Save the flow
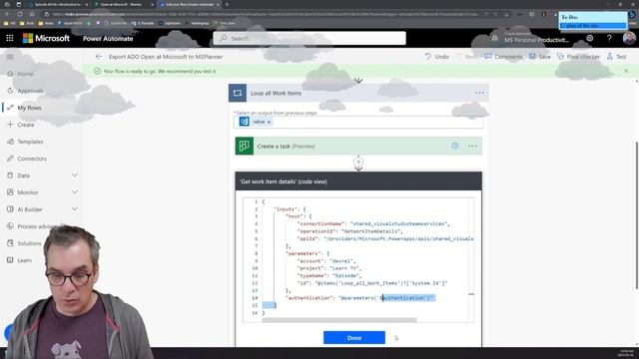This screenshot has height=359, width=639. click(540, 57)
